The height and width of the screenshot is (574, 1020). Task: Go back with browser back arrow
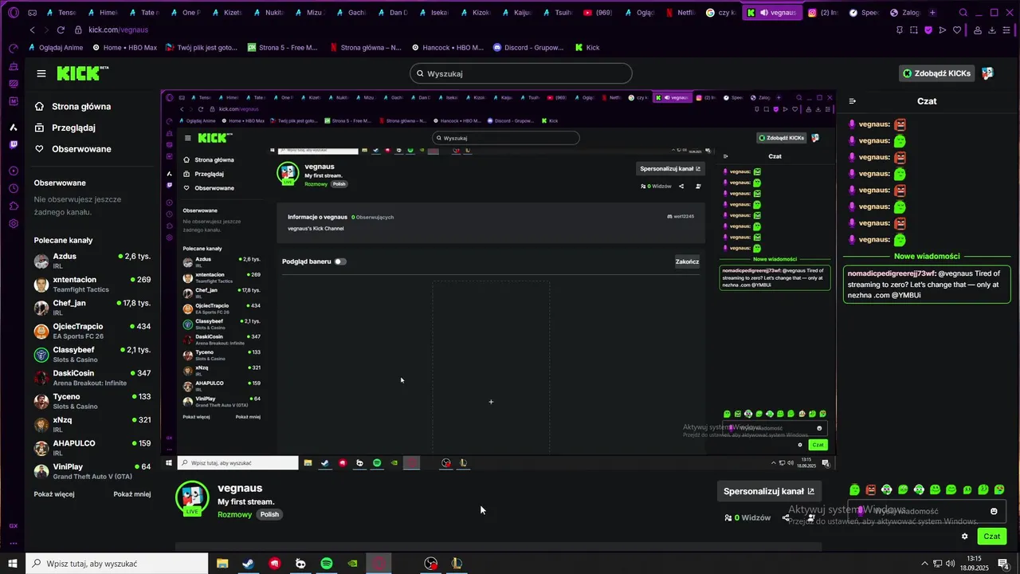(32, 29)
